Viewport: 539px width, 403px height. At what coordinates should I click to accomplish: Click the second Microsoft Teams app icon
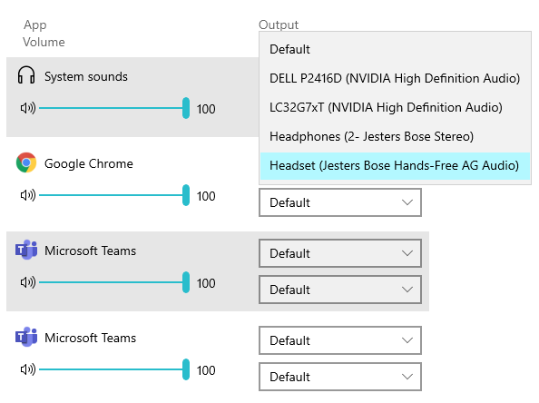point(26,337)
